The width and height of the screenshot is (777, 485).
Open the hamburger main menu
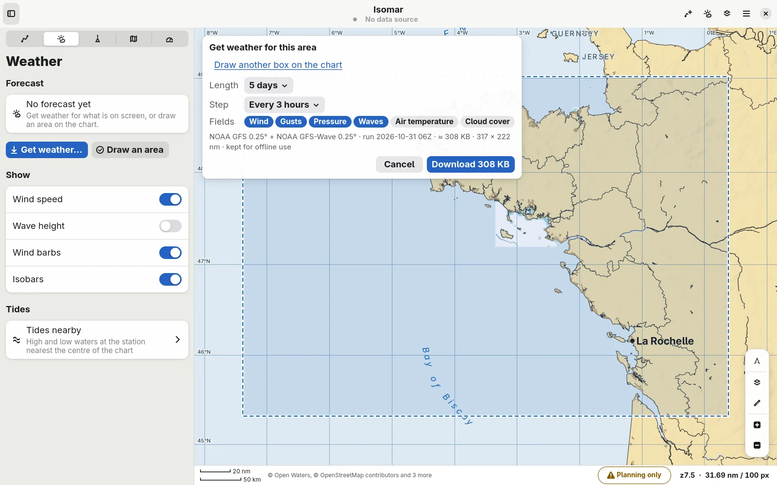746,14
